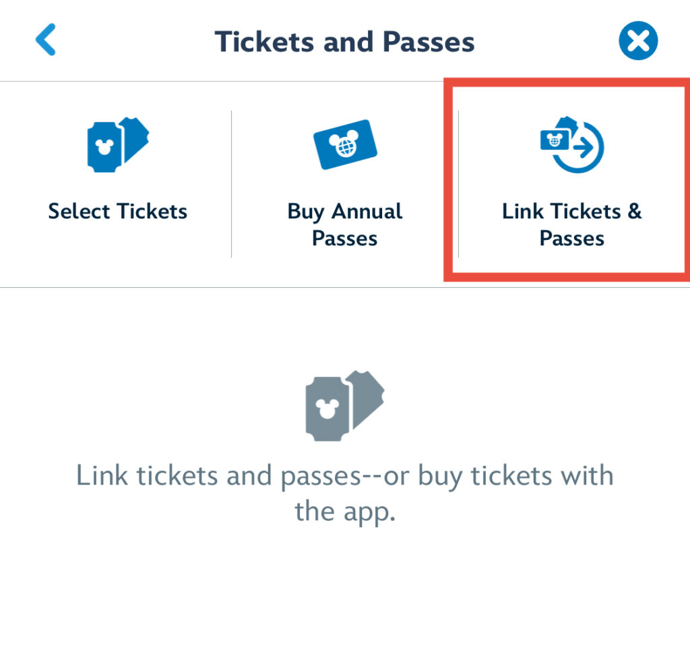Click the word "Passes" under Buy Annual

point(345,239)
